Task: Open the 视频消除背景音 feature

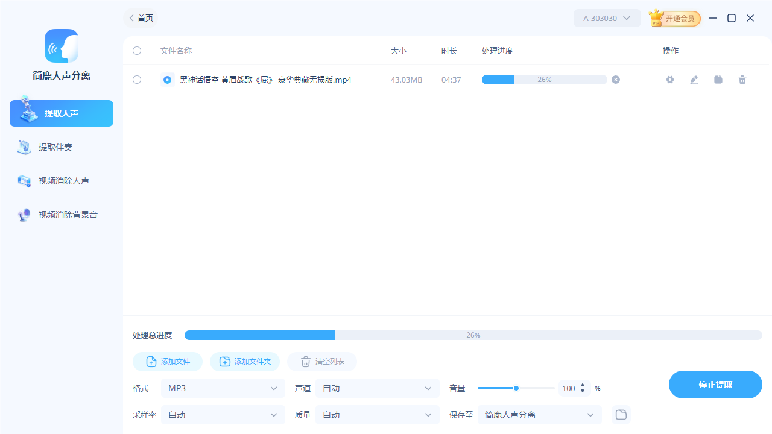Action: pos(61,214)
